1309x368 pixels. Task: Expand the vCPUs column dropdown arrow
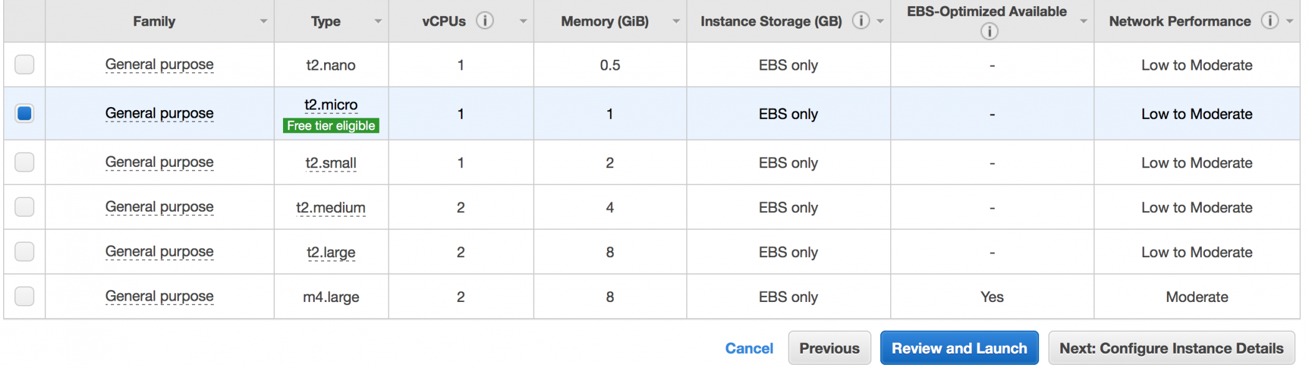[x=523, y=22]
